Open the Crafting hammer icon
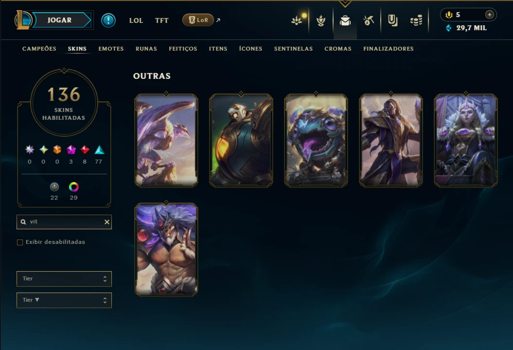 (369, 20)
